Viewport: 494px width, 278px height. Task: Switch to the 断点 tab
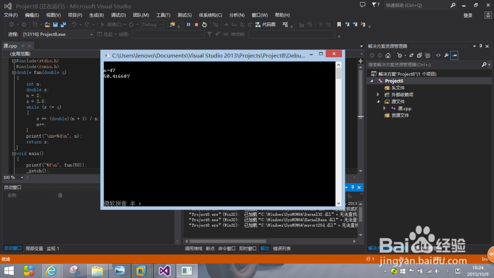click(x=210, y=248)
